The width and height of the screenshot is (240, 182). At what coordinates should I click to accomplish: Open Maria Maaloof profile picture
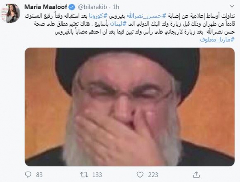[10, 13]
